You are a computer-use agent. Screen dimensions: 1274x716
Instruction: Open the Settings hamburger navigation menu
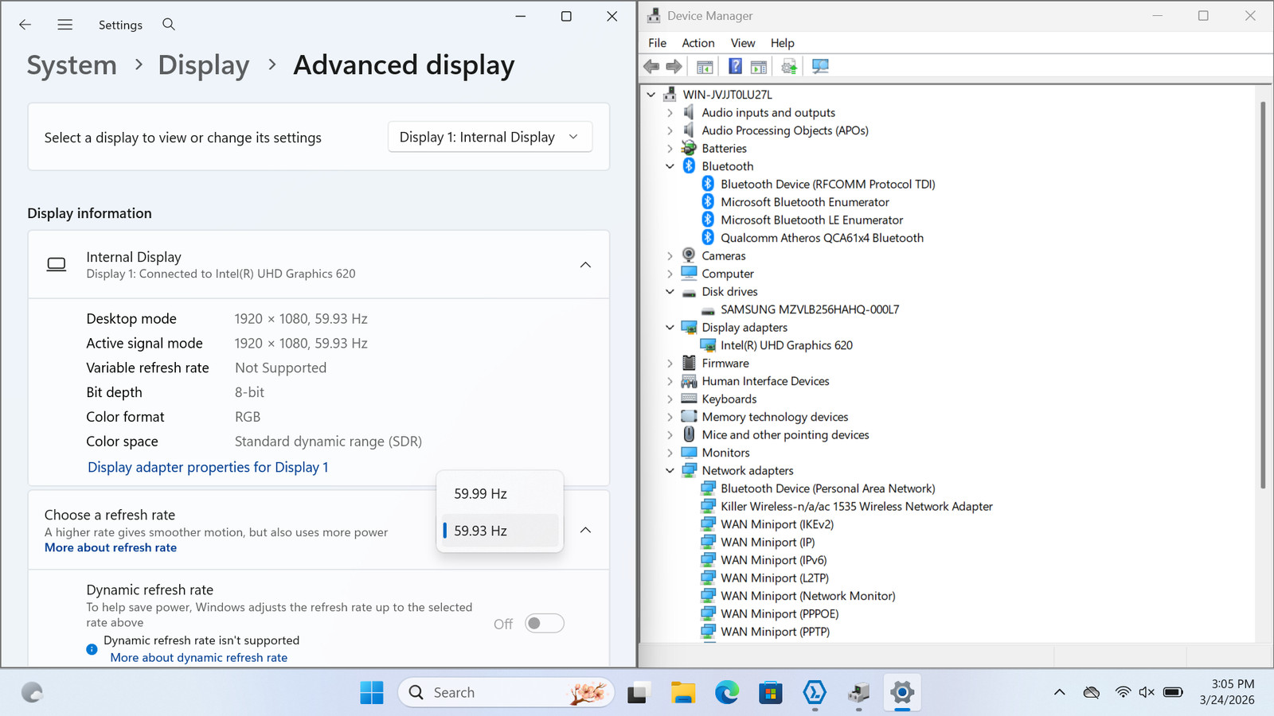(65, 25)
